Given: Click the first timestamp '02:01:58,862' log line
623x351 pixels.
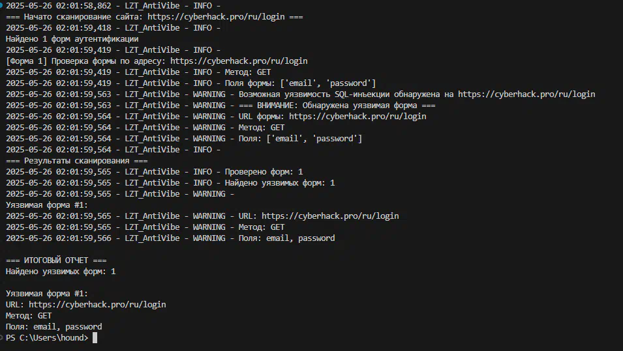Looking at the screenshot, I should [x=114, y=6].
